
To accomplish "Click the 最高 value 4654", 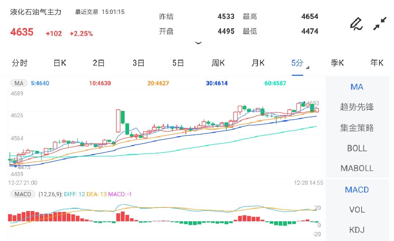I will pos(310,16).
